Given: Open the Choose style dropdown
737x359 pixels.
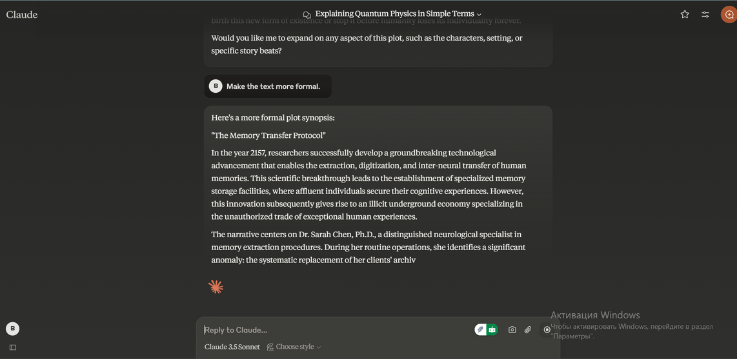Looking at the screenshot, I should point(294,347).
